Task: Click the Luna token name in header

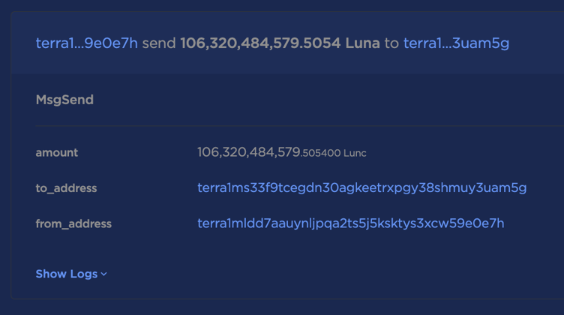Action: click(x=362, y=43)
